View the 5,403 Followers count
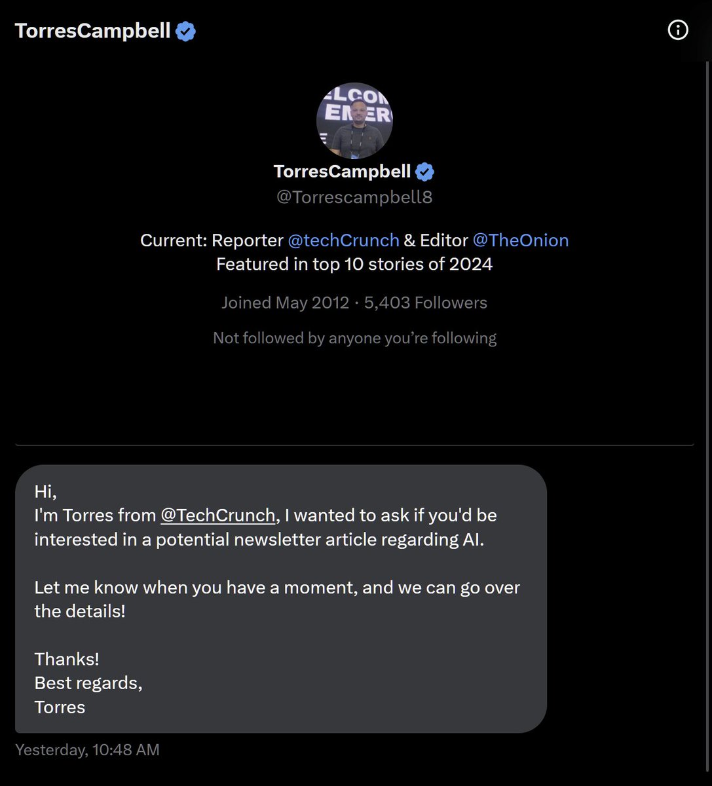This screenshot has height=786, width=712. 426,303
